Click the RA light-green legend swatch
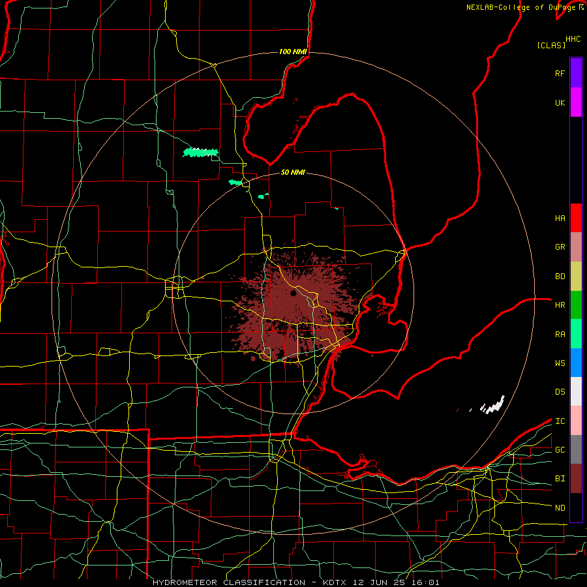 tap(576, 334)
